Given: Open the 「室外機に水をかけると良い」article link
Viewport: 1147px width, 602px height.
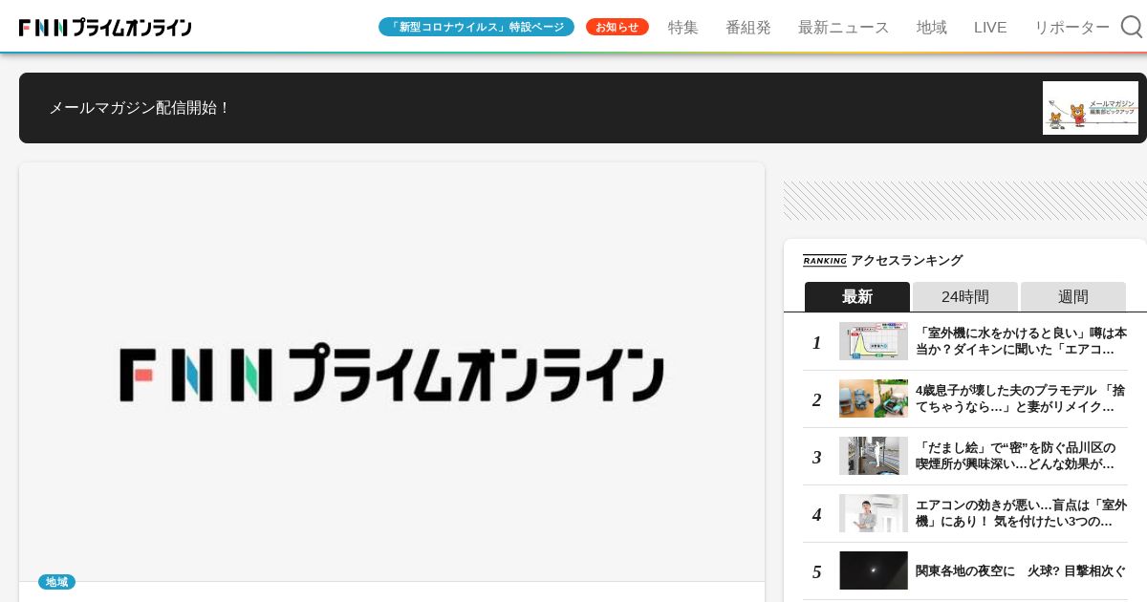Looking at the screenshot, I should click(x=1022, y=341).
